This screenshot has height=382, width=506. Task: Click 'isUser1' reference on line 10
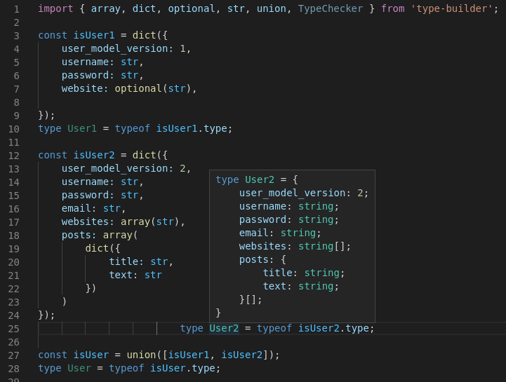click(x=177, y=129)
